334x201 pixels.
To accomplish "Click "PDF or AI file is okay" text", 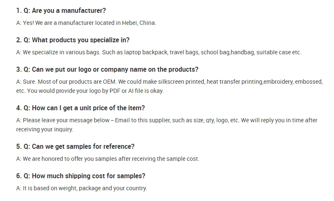I will coord(137,91).
